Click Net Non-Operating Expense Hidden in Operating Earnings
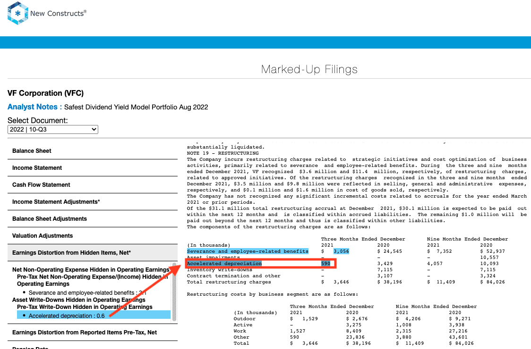The image size is (531, 349). pyautogui.click(x=91, y=269)
